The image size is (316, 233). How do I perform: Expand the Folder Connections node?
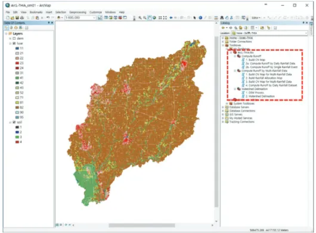[x=223, y=42]
